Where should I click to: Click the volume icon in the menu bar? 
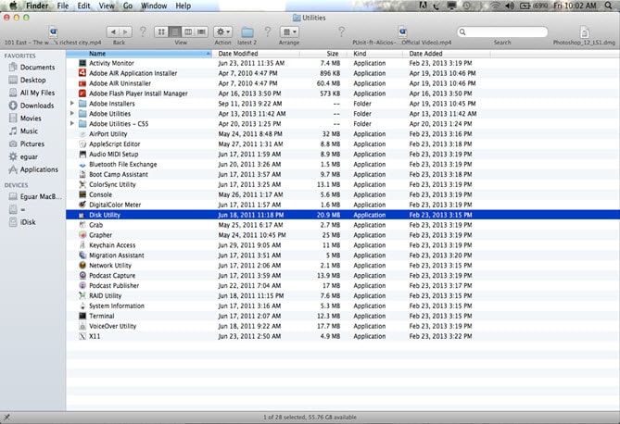510,6
